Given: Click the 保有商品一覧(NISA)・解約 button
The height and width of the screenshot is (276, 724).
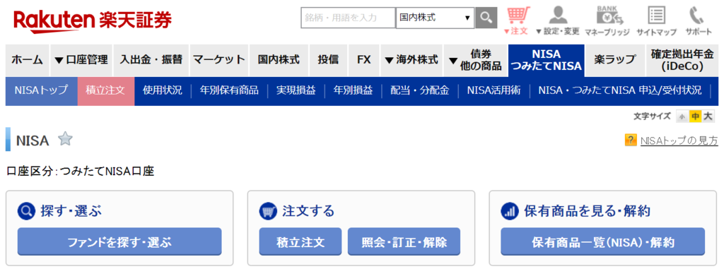Looking at the screenshot, I should (x=603, y=242).
